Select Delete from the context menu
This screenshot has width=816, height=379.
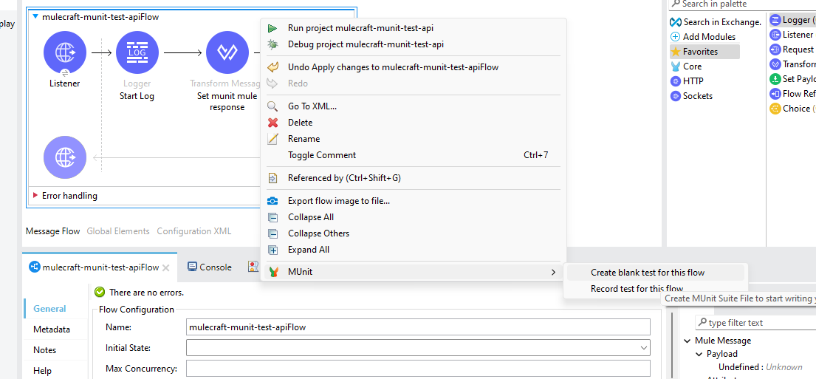tap(300, 123)
